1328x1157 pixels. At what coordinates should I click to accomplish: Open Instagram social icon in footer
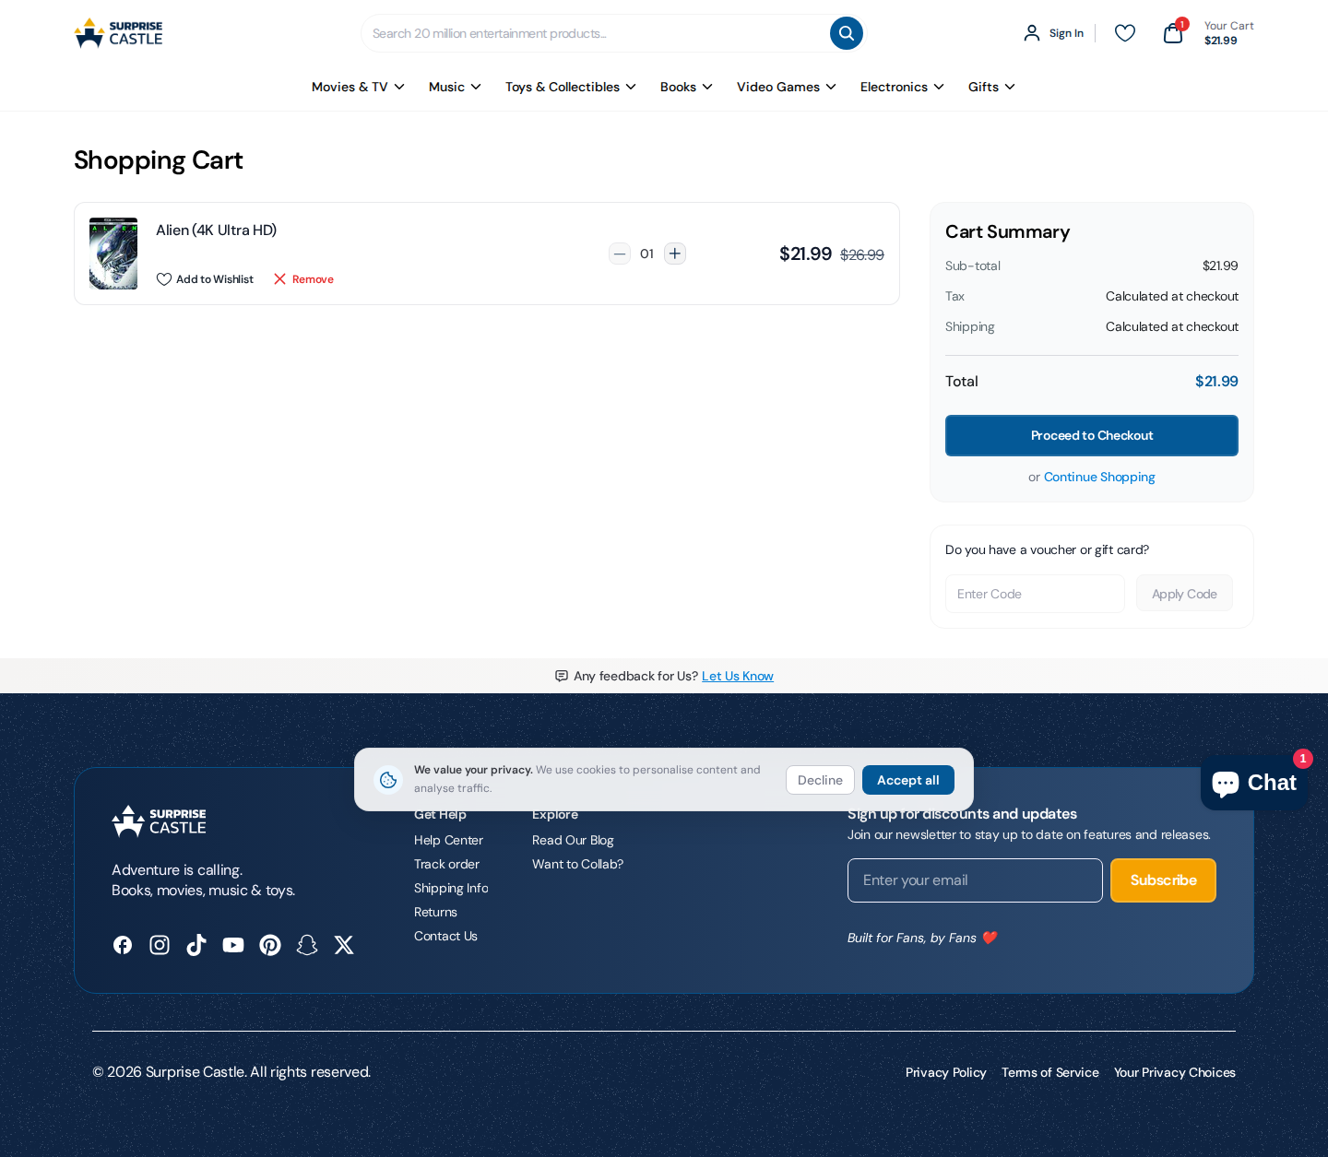point(160,945)
